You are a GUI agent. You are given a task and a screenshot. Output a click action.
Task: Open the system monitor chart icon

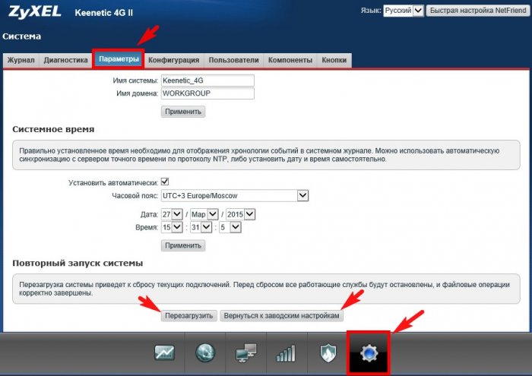[x=164, y=352]
